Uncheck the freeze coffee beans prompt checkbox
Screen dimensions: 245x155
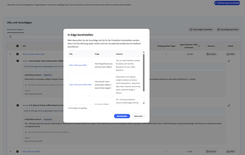pyautogui.click(x=18, y=105)
